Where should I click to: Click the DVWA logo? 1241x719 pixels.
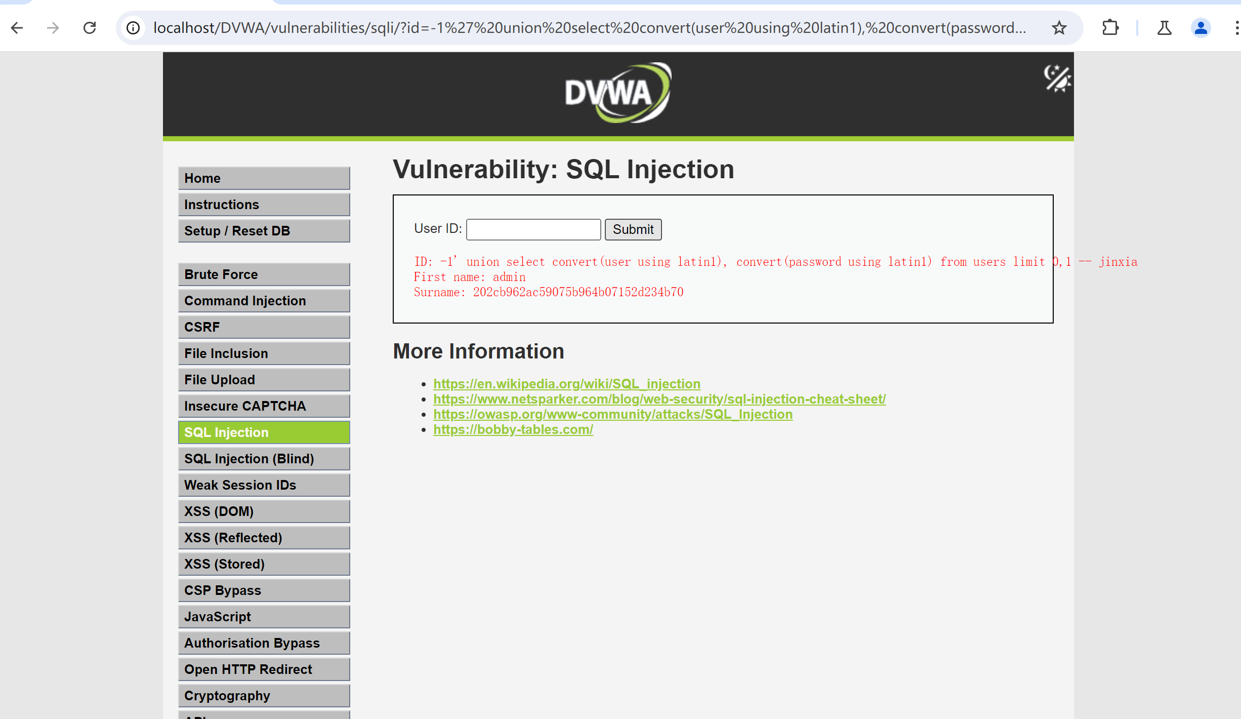(617, 93)
